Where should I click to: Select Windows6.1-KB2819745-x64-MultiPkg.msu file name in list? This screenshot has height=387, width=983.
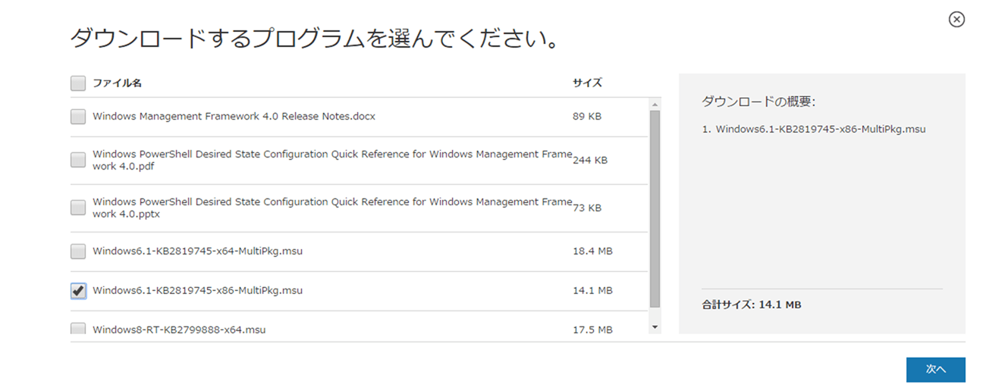(x=197, y=251)
